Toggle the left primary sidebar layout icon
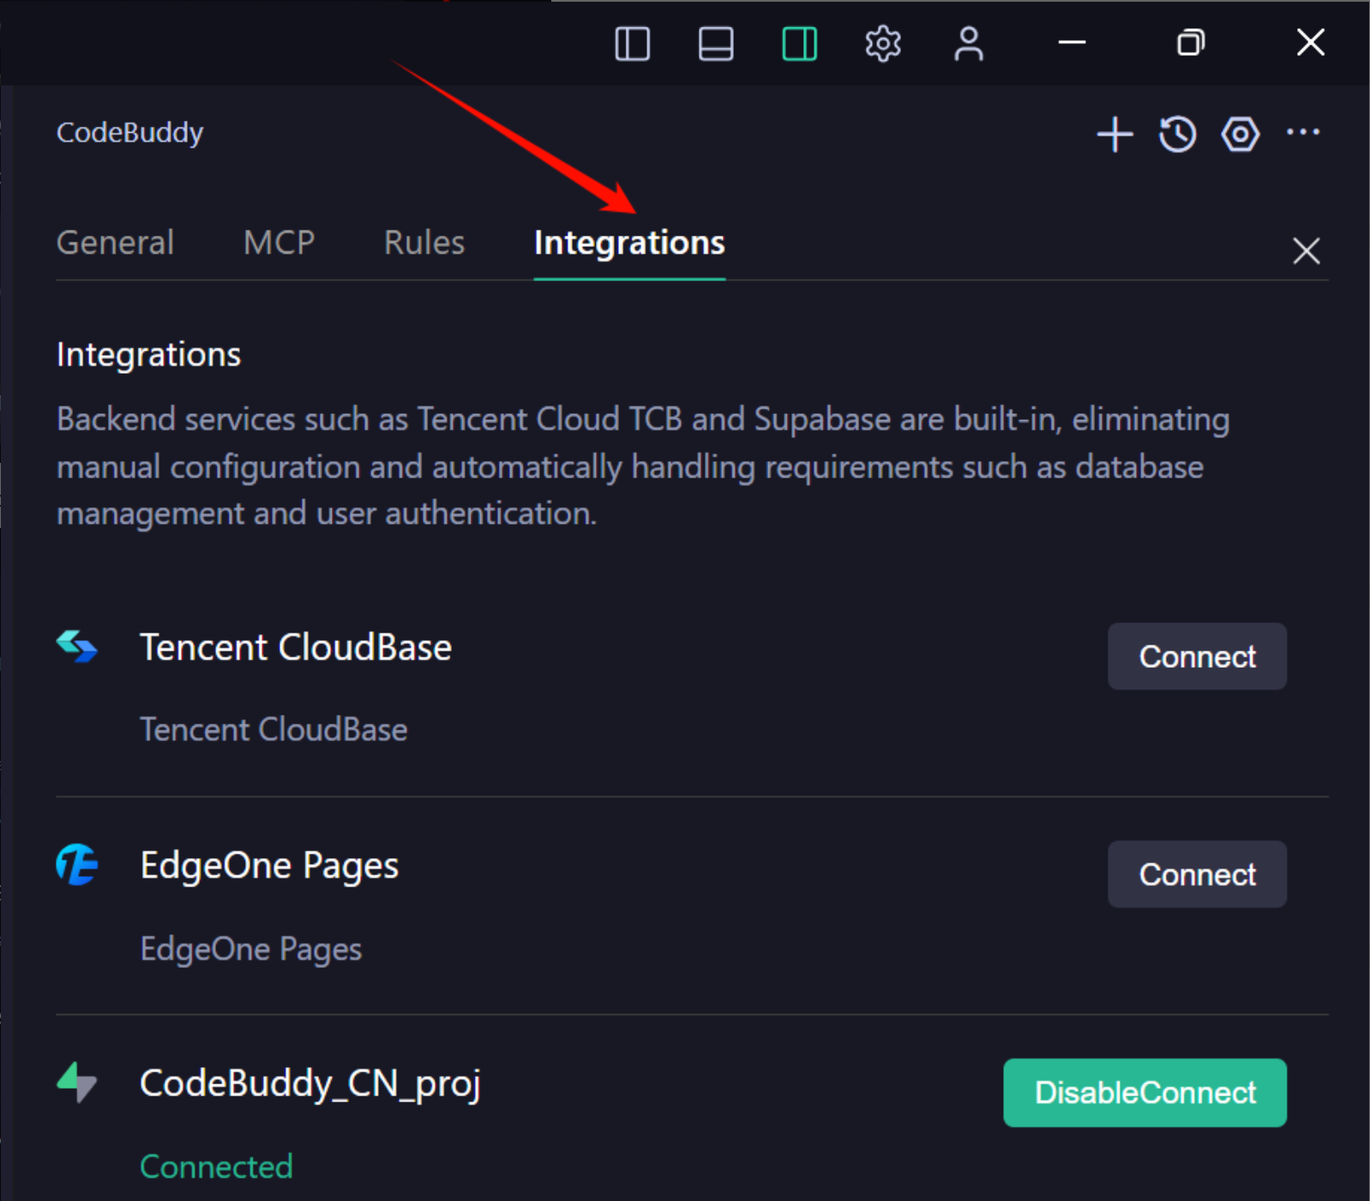The height and width of the screenshot is (1201, 1370). pyautogui.click(x=633, y=44)
